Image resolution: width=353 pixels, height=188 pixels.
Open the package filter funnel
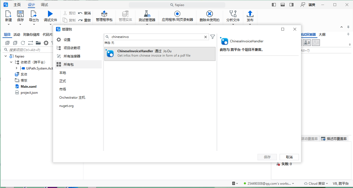(x=213, y=37)
